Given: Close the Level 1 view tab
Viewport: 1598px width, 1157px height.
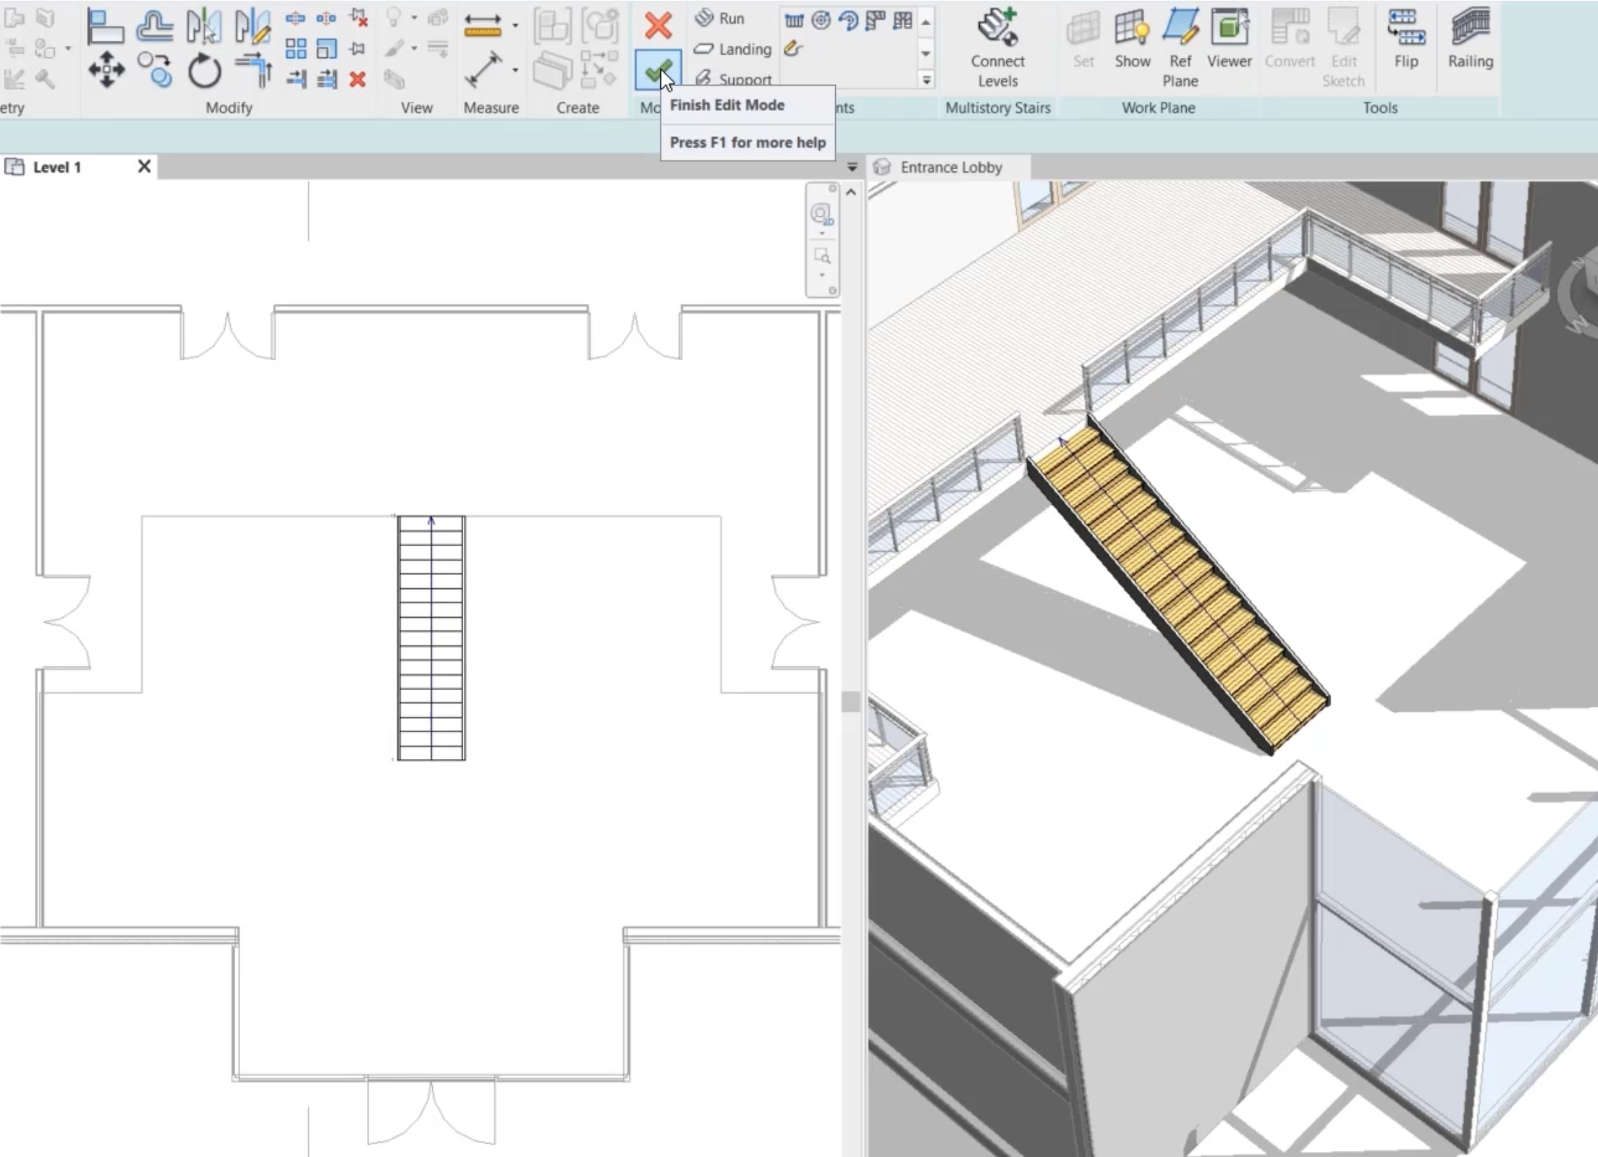Looking at the screenshot, I should click(144, 166).
